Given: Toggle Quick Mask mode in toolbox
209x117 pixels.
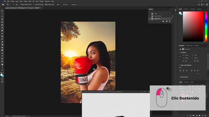Looking at the screenshot, I should tap(2, 79).
